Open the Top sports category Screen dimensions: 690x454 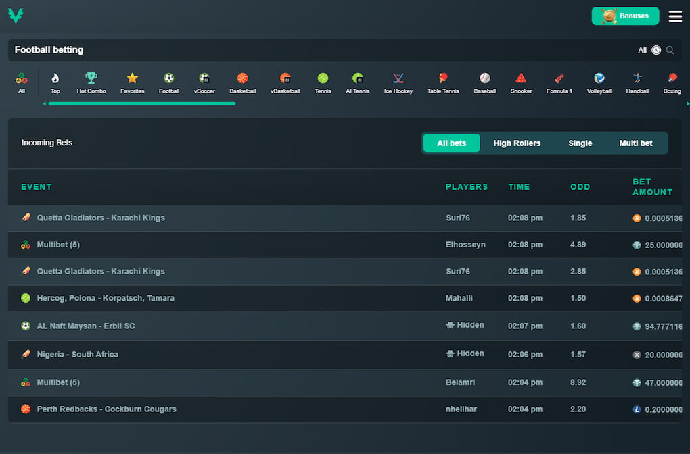pyautogui.click(x=55, y=82)
